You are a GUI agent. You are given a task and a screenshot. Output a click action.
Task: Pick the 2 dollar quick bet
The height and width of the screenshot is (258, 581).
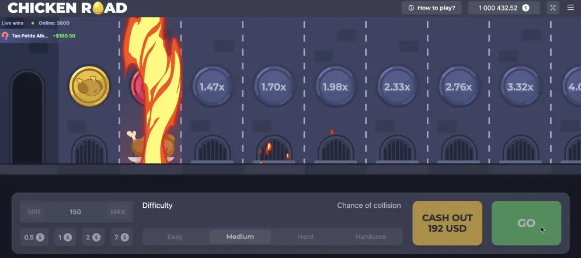tap(93, 237)
